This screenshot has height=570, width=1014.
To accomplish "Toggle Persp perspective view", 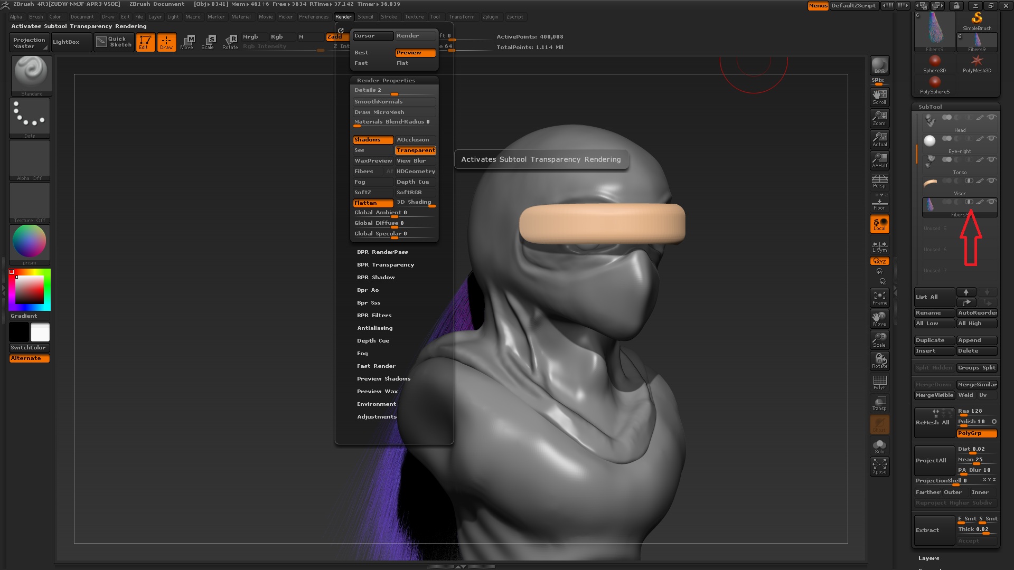I will 879,181.
